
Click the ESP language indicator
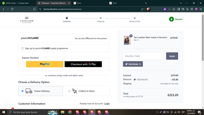(183, 112)
